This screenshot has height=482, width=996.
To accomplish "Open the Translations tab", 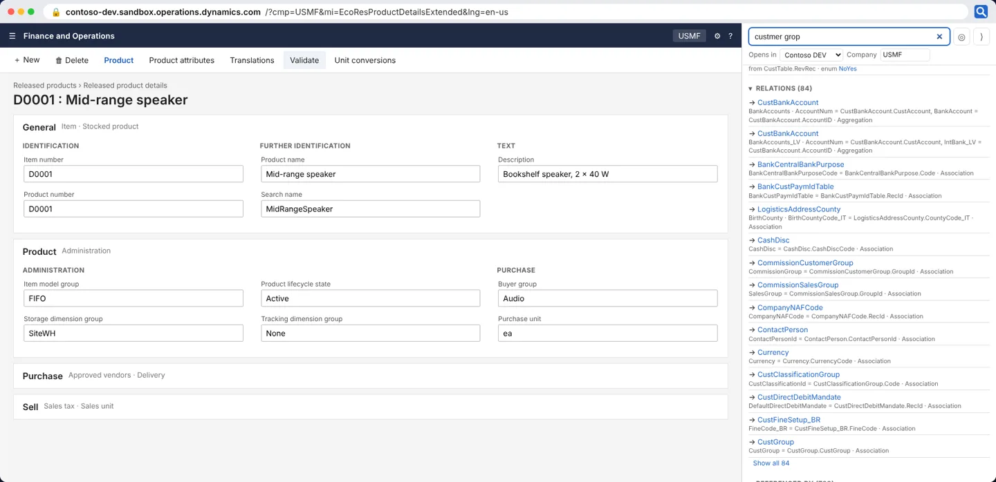I will coord(252,60).
